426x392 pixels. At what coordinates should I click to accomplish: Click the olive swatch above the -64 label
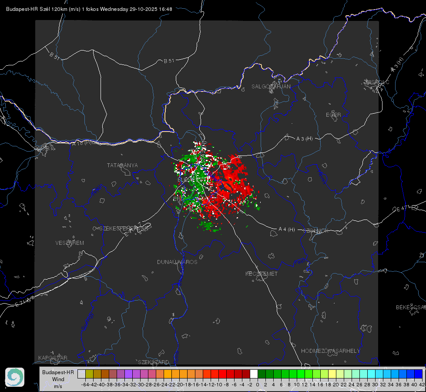click(89, 374)
